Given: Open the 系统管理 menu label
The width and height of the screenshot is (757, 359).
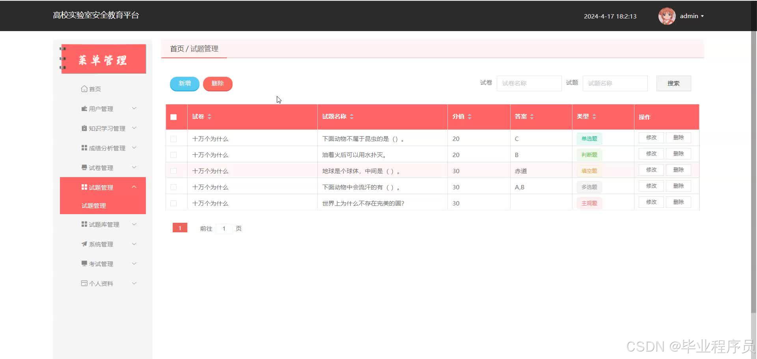Looking at the screenshot, I should (x=101, y=244).
